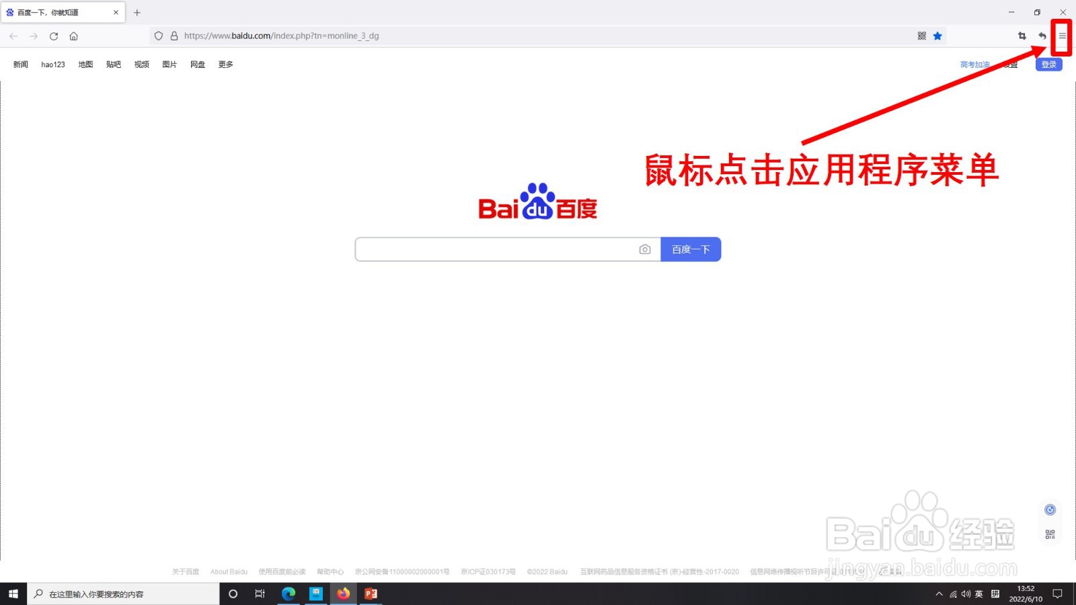Viewport: 1076px width, 605px height.
Task: Click the camera image search icon
Action: pos(645,249)
